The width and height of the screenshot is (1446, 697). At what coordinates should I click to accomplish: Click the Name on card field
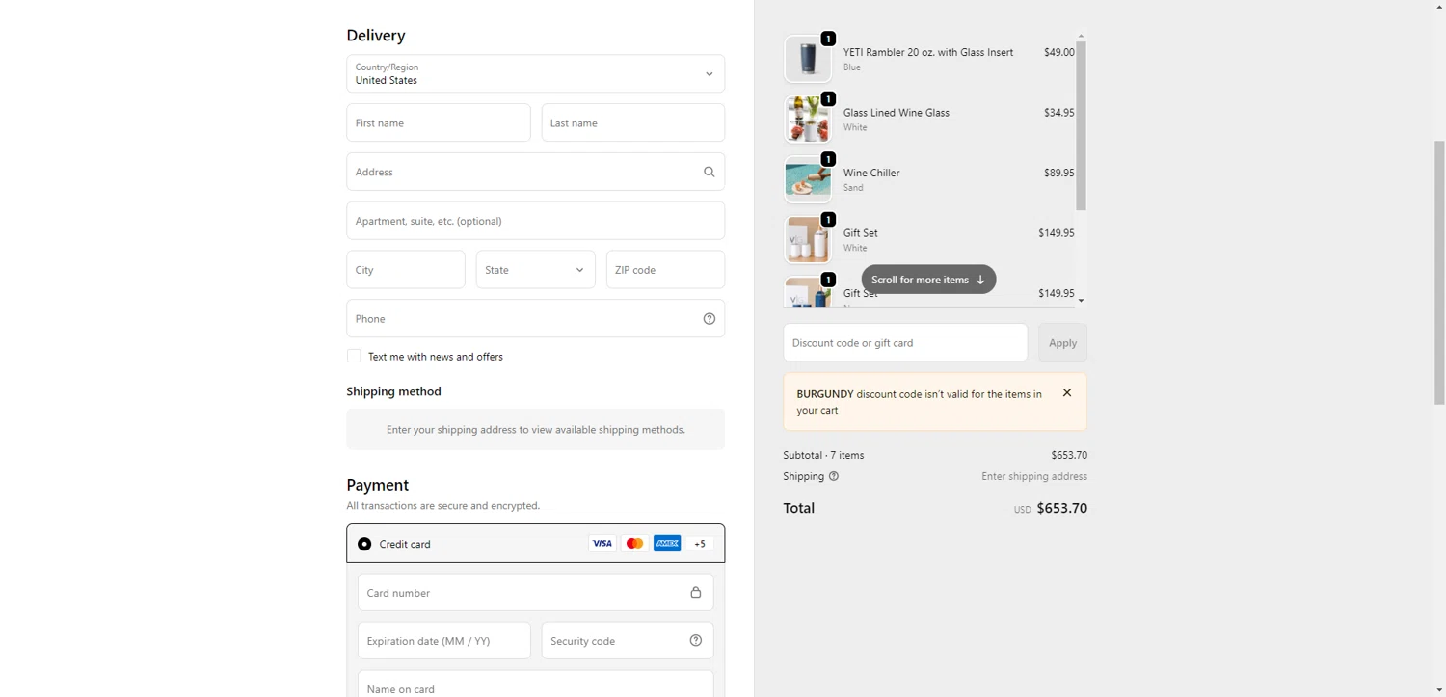point(535,684)
